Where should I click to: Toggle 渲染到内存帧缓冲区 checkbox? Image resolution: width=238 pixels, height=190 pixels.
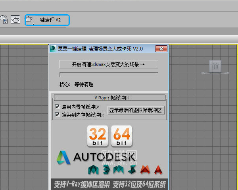click(57, 114)
